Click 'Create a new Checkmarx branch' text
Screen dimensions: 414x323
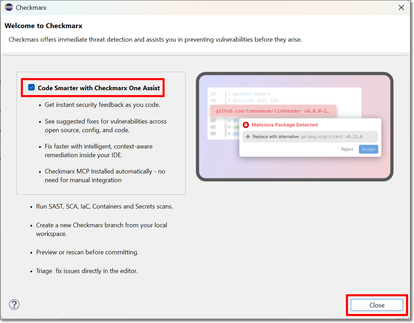[x=80, y=225]
